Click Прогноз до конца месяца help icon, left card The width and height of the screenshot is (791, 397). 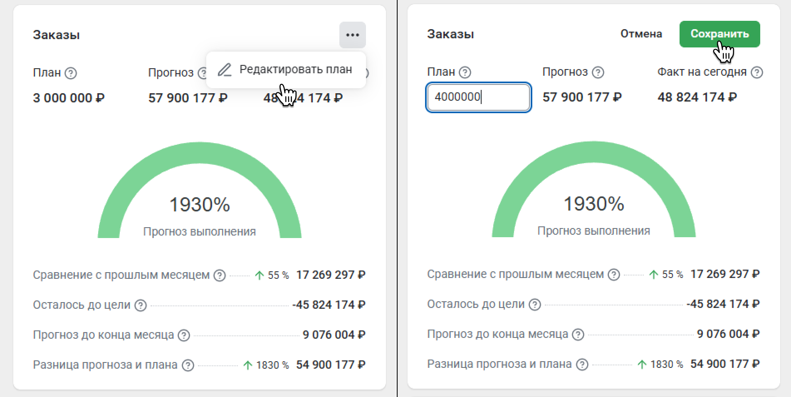click(x=184, y=335)
